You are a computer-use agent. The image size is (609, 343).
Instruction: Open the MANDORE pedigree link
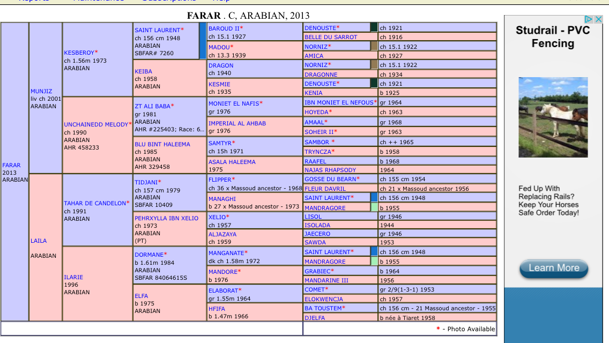(223, 272)
